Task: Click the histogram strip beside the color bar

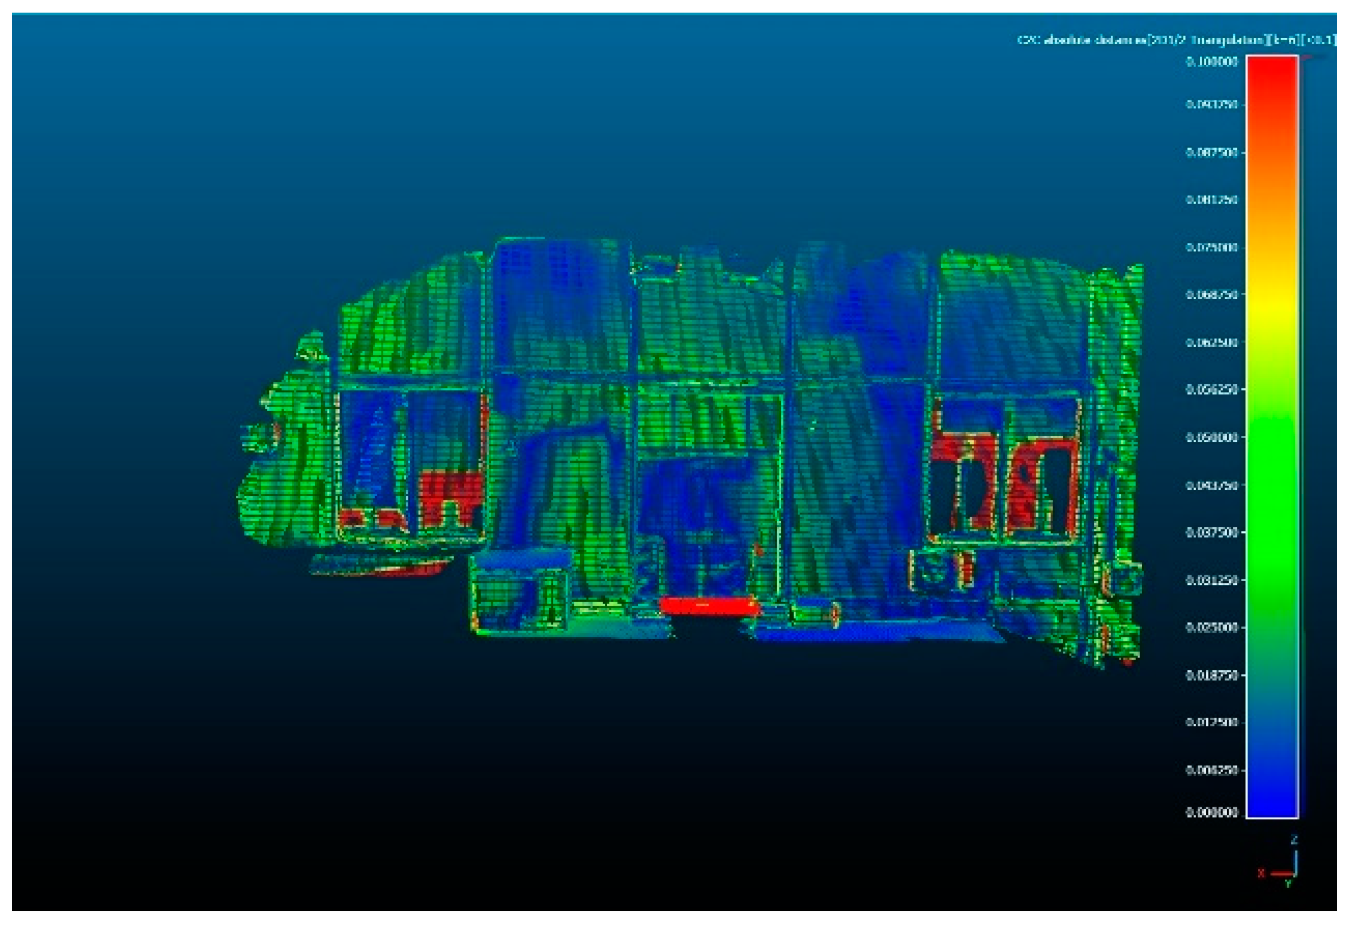Action: pos(1302,436)
